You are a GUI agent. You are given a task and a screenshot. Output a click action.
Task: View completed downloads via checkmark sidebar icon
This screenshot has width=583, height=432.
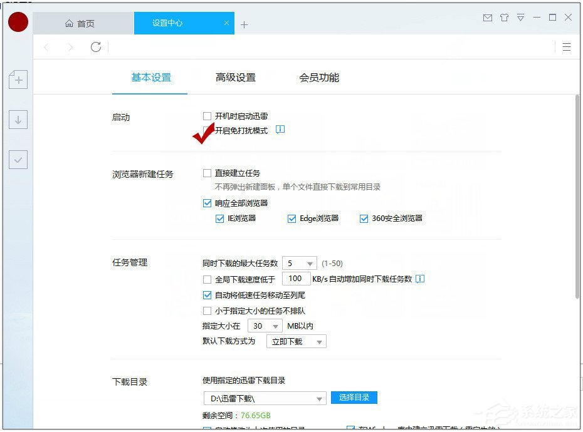pyautogui.click(x=18, y=160)
